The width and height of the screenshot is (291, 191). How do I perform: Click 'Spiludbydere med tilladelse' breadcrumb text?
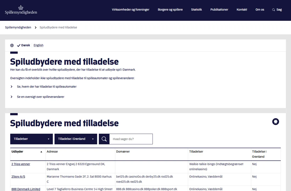pos(58,27)
